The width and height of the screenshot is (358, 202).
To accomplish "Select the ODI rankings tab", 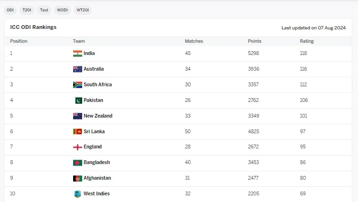I will click(x=10, y=10).
